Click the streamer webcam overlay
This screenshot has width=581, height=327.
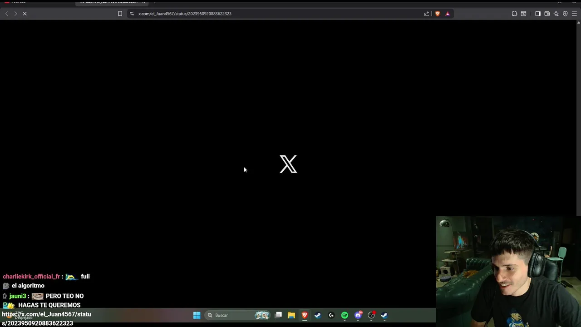click(x=508, y=272)
